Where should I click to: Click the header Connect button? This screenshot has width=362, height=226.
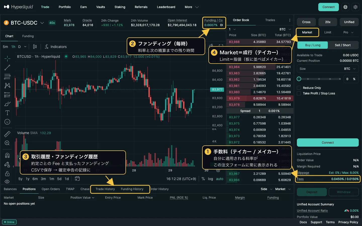(x=328, y=7)
